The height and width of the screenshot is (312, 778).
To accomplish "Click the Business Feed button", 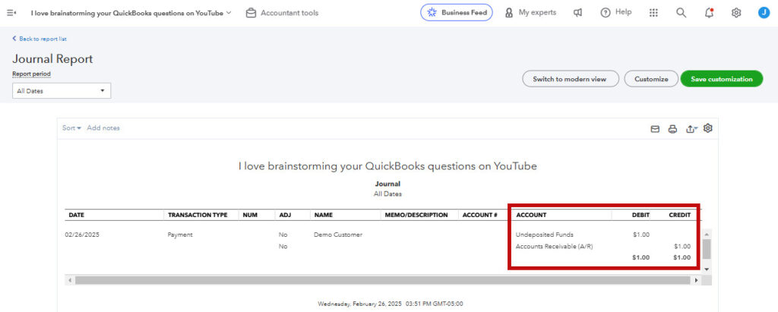I will pyautogui.click(x=457, y=13).
